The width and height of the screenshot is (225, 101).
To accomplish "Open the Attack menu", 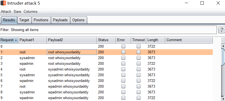I will 6,12.
